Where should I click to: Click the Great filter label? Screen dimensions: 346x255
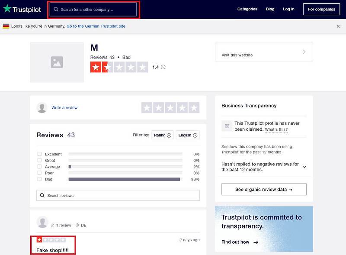point(50,161)
